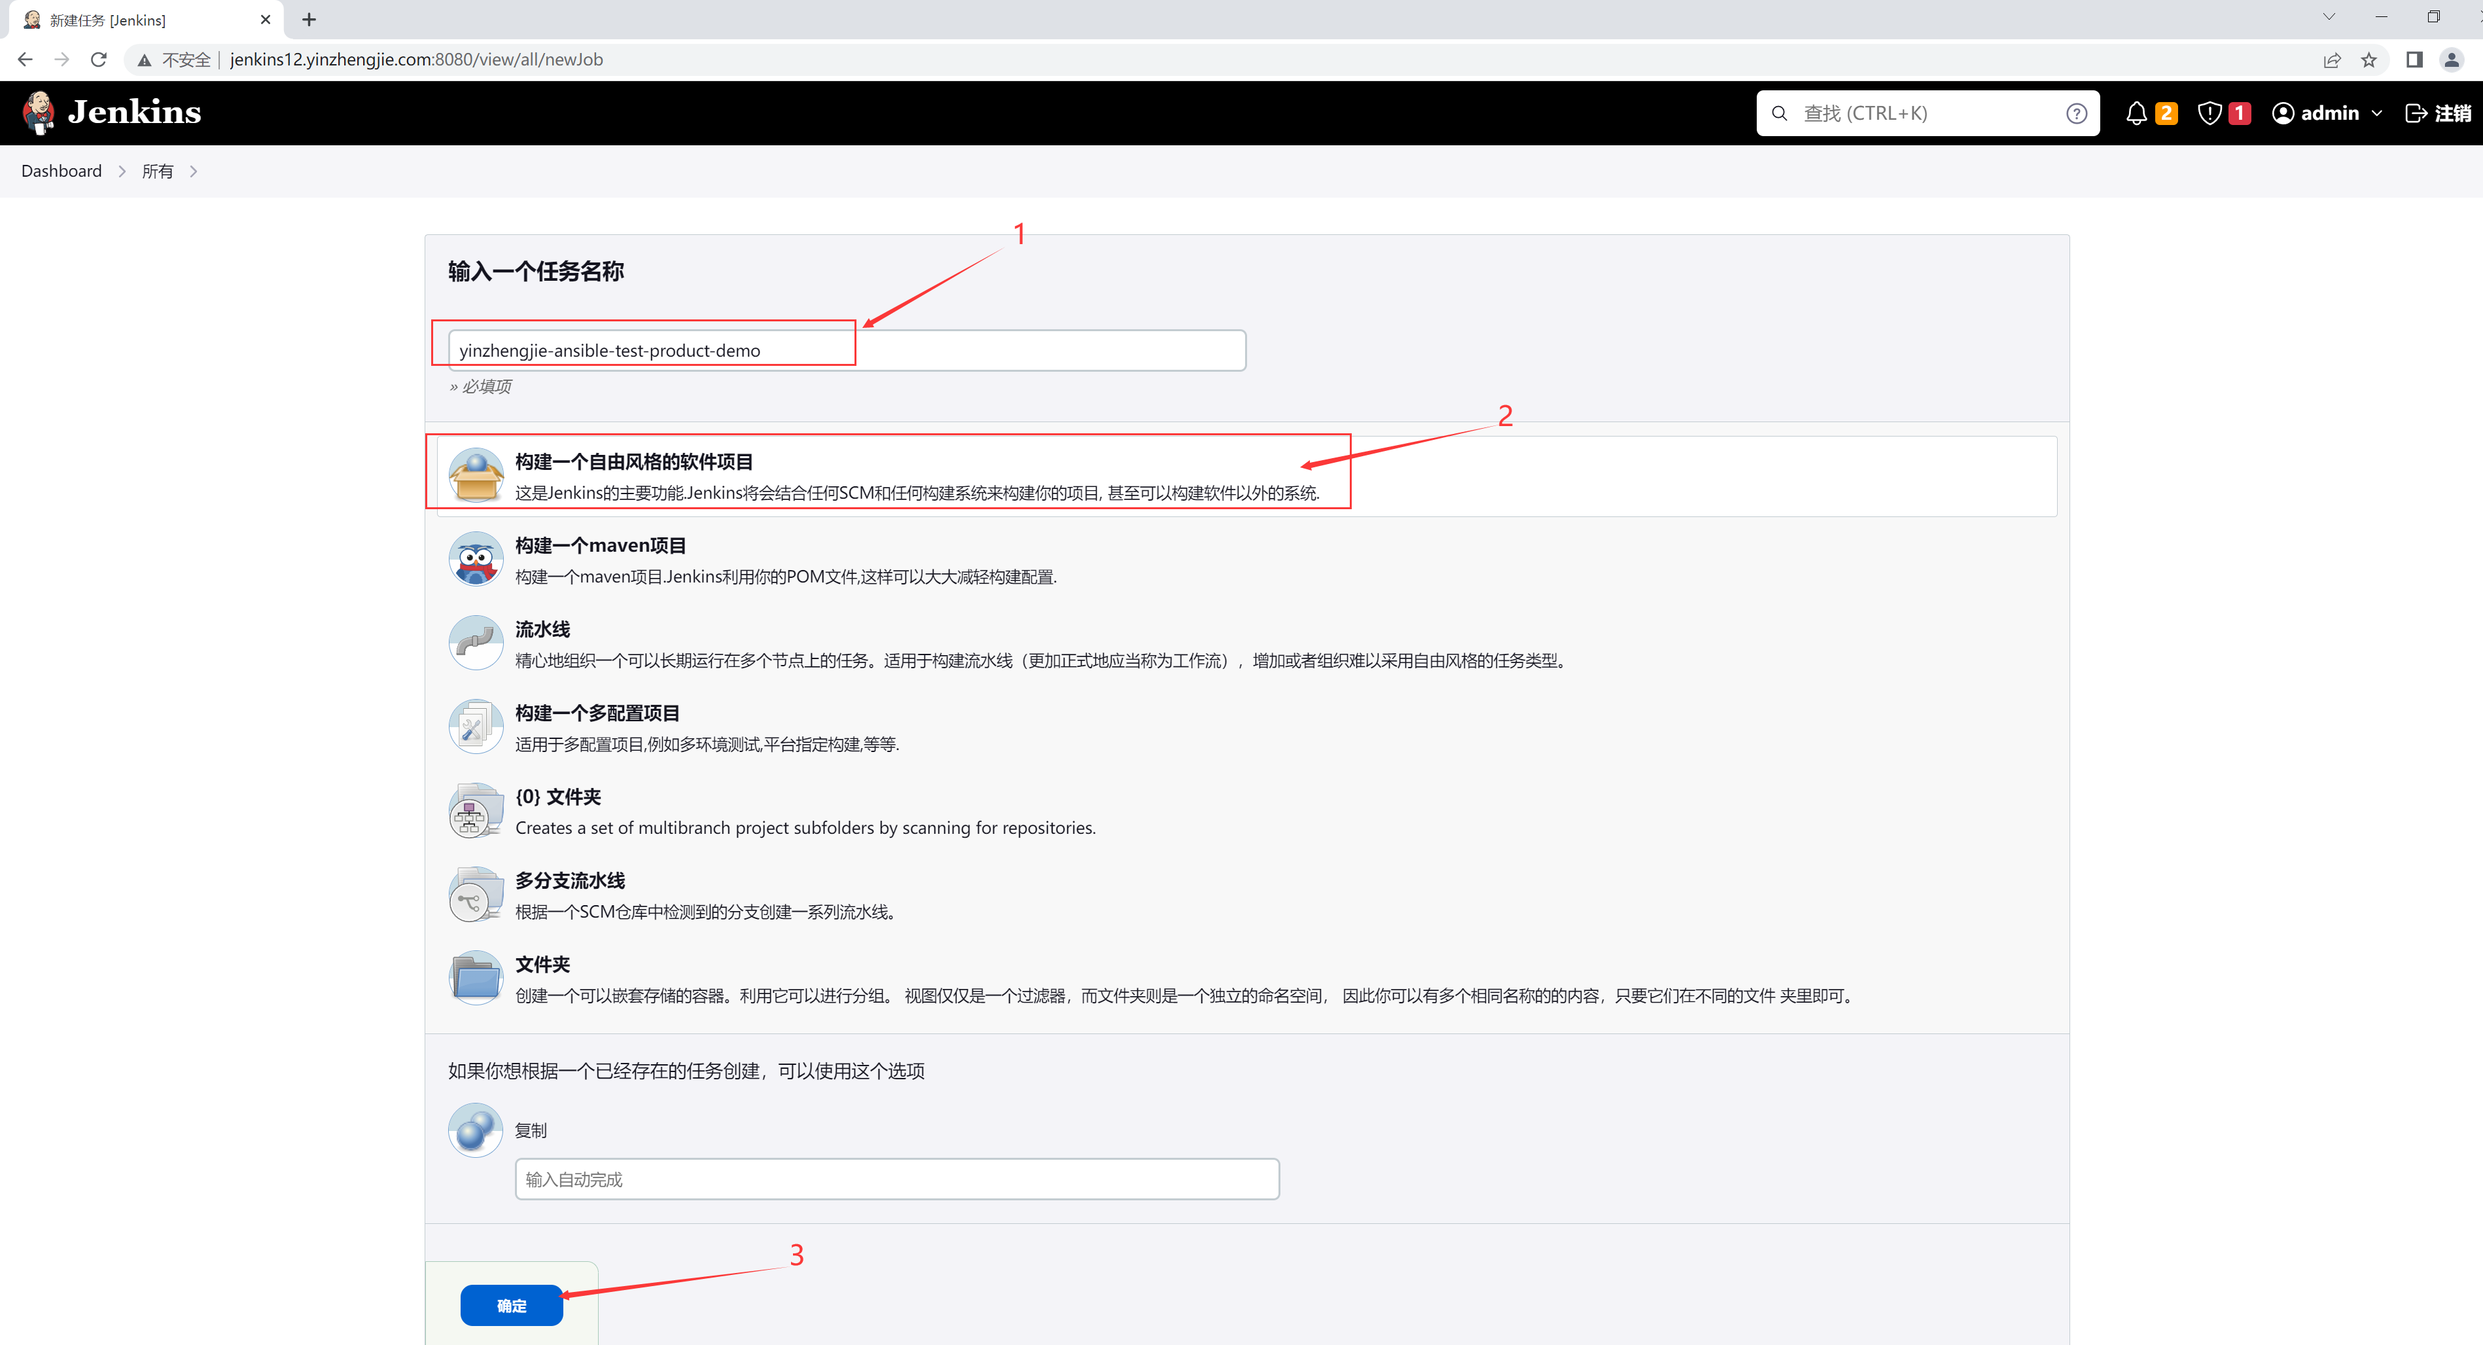
Task: Click the Jenkins logo icon
Action: [39, 113]
